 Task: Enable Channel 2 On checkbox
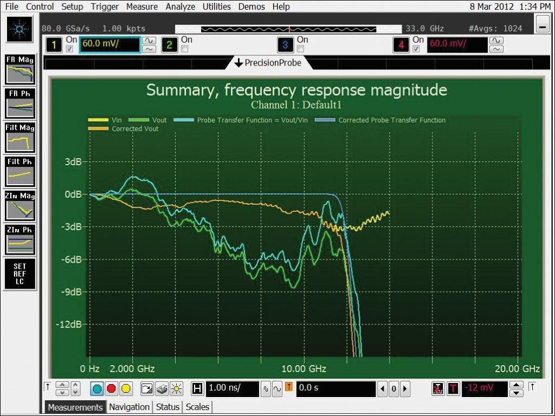[x=184, y=49]
